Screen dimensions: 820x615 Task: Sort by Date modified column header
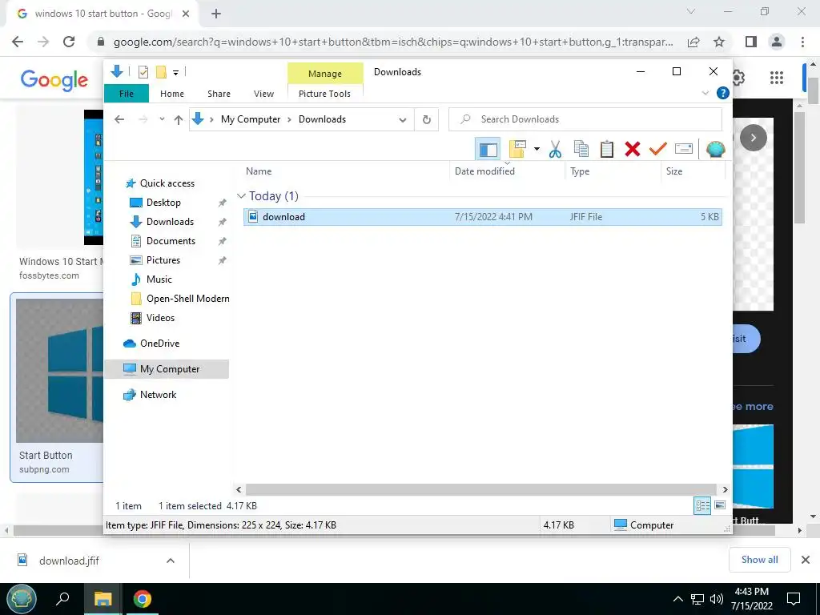click(x=484, y=171)
